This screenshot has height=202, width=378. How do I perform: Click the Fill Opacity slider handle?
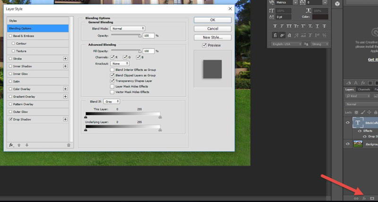click(140, 51)
